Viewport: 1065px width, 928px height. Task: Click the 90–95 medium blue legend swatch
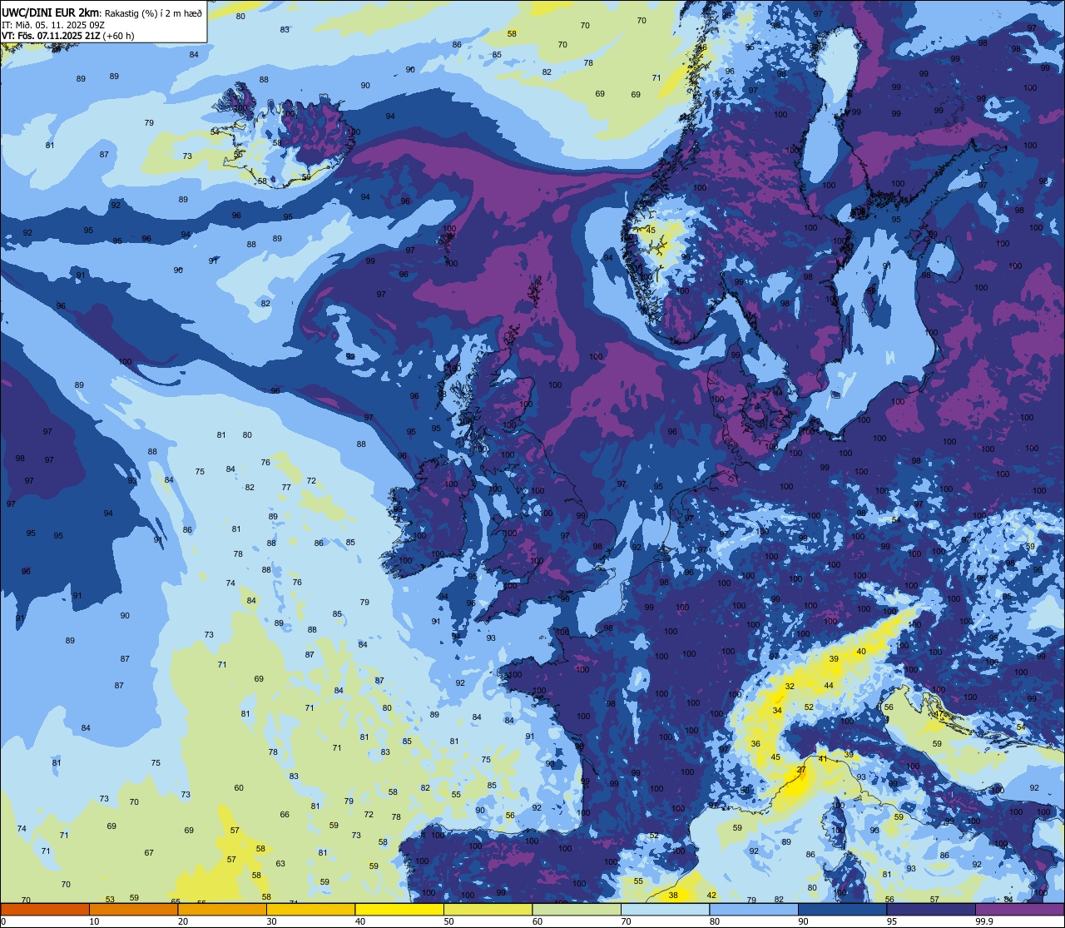point(842,909)
